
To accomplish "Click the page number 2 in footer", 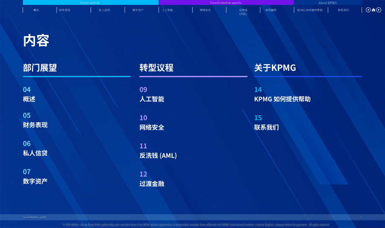I will coord(361,218).
